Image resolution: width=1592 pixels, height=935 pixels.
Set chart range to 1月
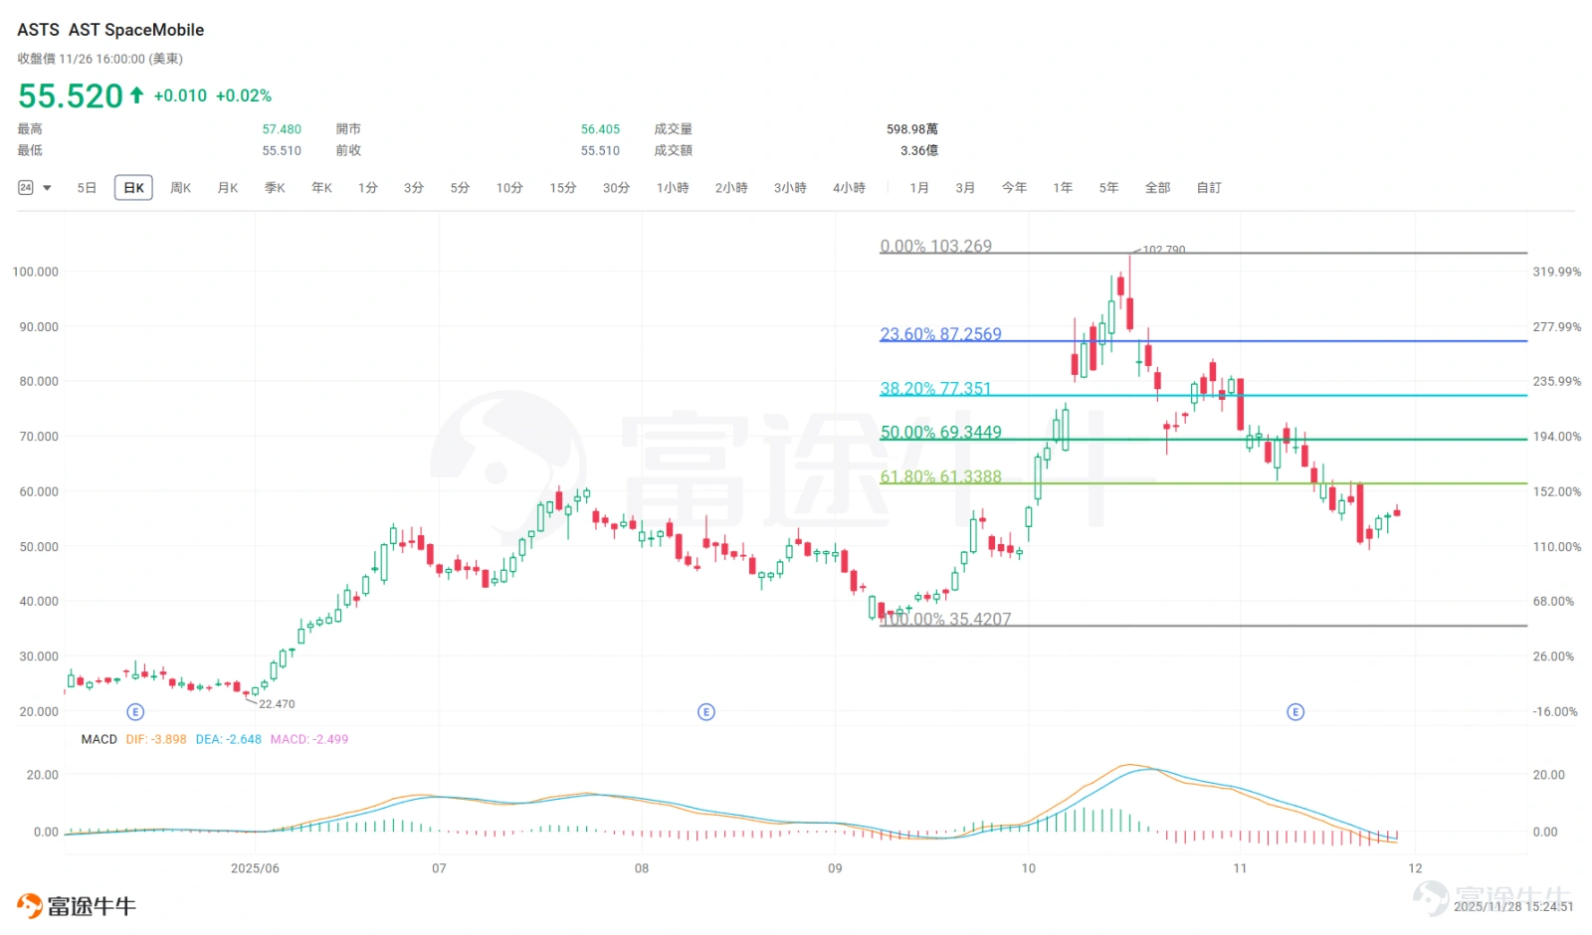pyautogui.click(x=919, y=187)
